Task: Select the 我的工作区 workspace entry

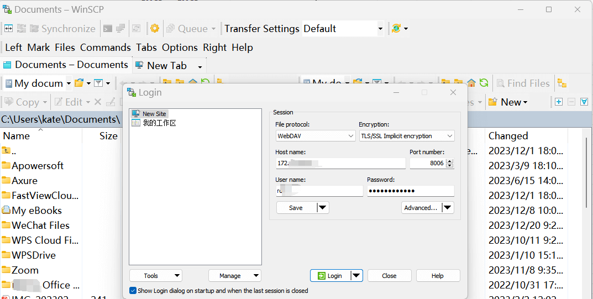Action: click(154, 123)
